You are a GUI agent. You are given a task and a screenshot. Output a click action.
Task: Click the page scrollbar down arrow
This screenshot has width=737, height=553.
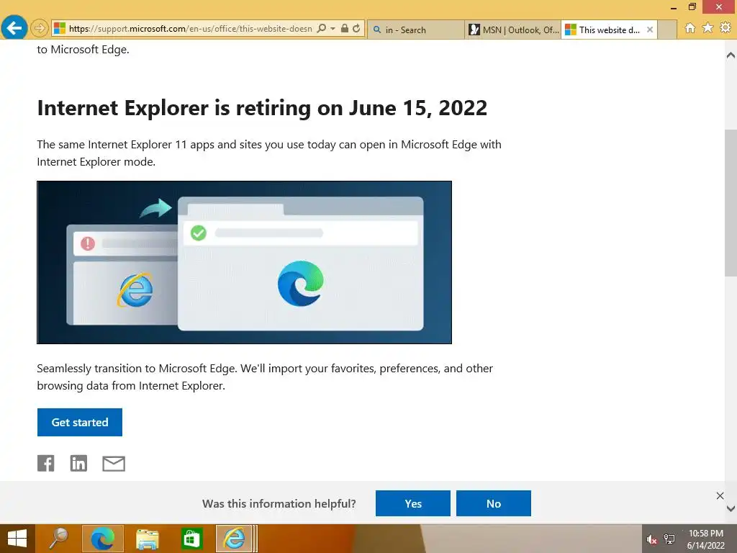[731, 508]
